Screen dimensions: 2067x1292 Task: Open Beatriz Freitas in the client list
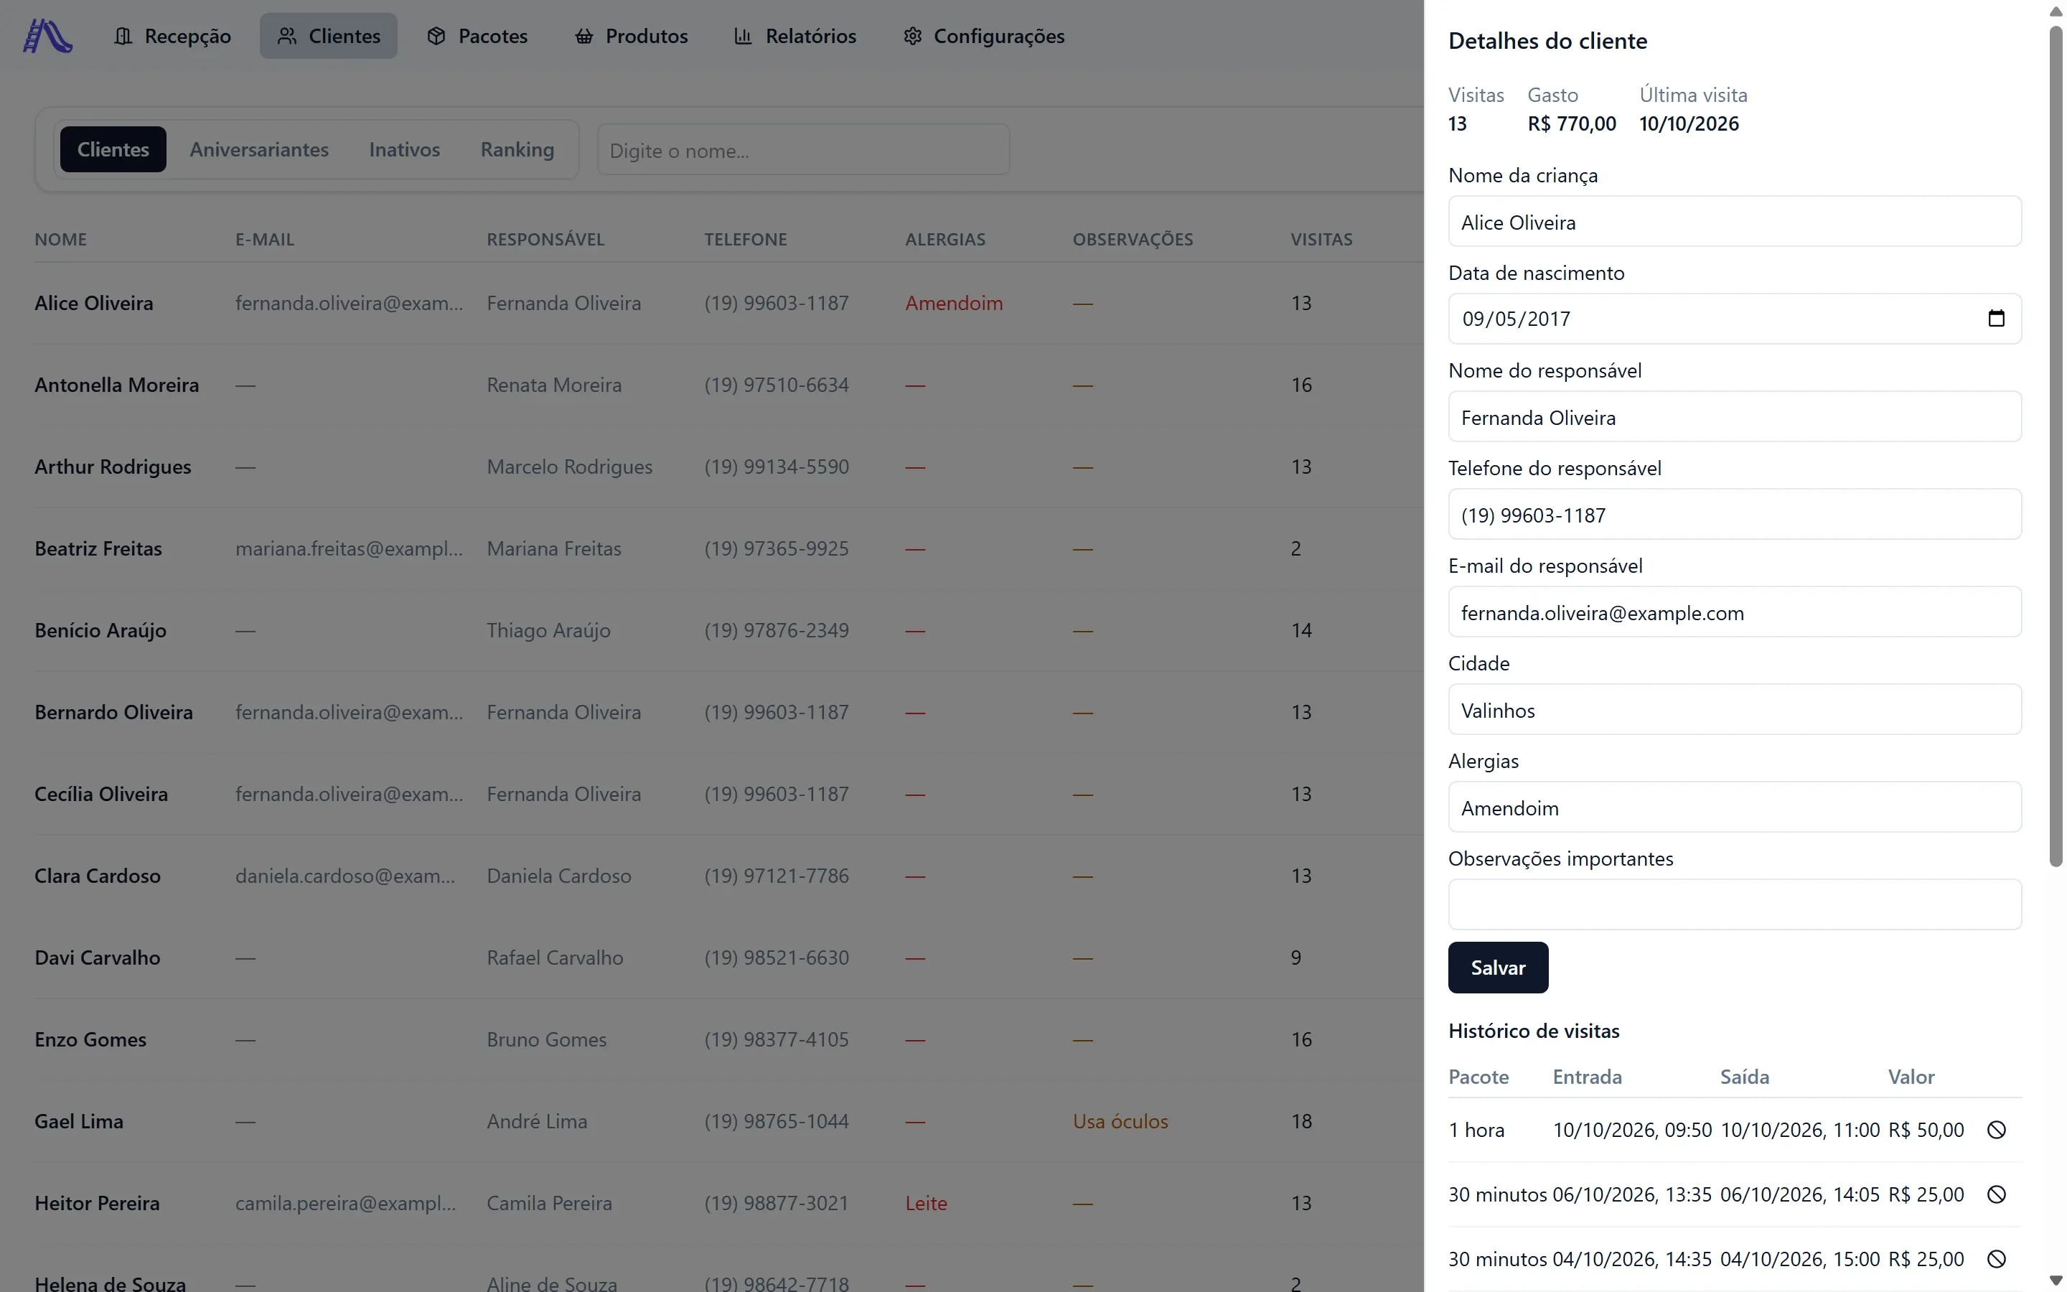(x=98, y=548)
